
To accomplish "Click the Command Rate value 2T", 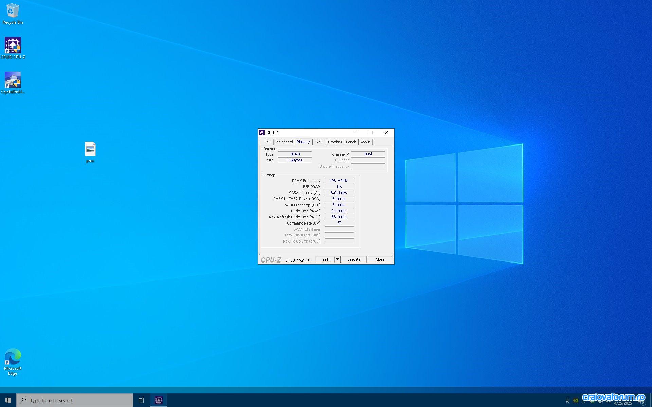I will [x=339, y=223].
